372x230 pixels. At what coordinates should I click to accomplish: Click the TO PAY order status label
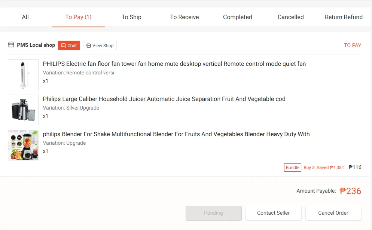click(353, 45)
